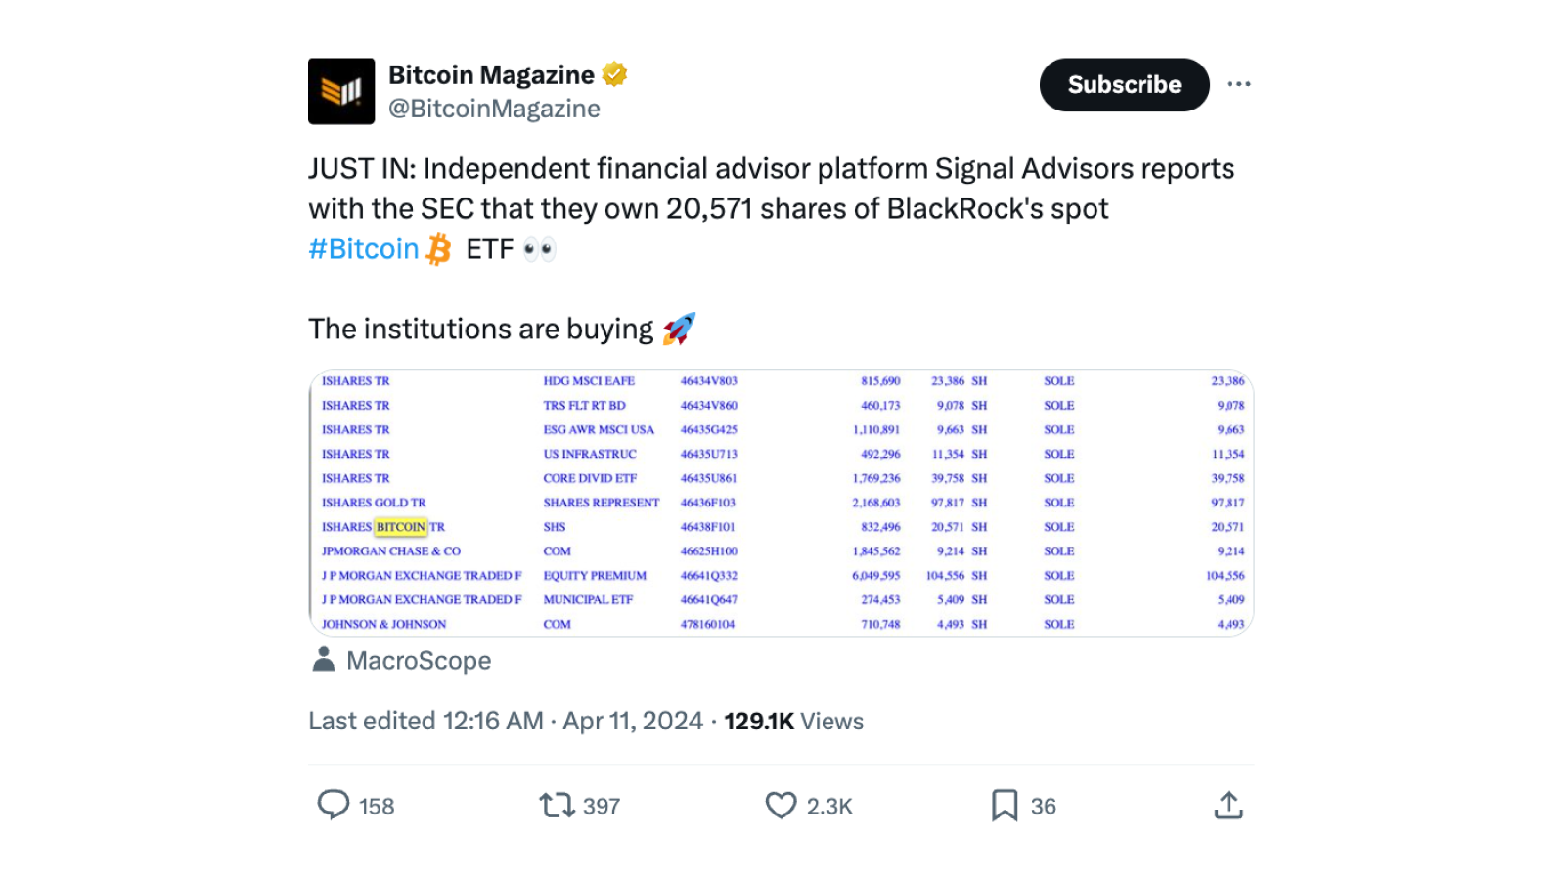Open the reply comment icon

334,805
